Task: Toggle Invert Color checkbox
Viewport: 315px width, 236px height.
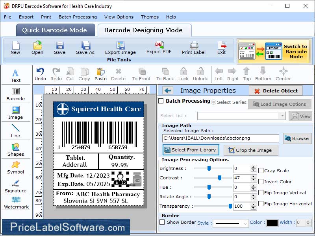Action: pyautogui.click(x=261, y=182)
